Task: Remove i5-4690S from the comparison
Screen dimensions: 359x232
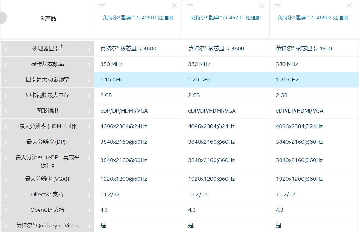Action: [x=349, y=5]
